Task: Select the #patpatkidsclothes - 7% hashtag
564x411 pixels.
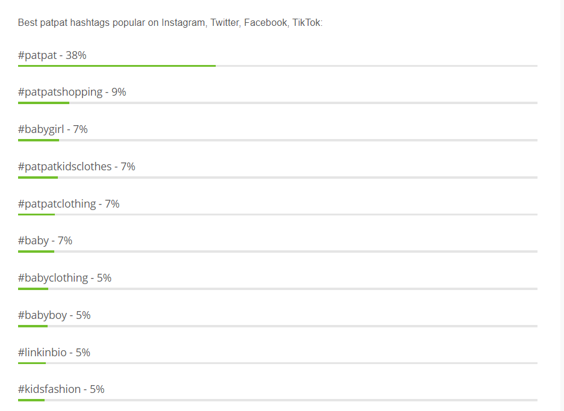Action: coord(77,167)
